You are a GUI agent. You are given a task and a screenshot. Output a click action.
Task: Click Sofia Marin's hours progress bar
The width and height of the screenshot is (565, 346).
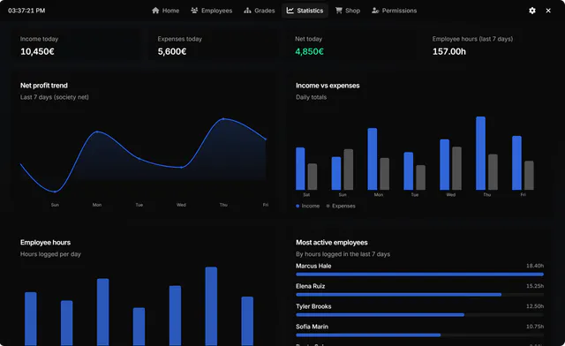[x=420, y=335]
